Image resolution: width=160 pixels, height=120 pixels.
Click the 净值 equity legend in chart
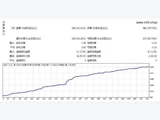point(10,65)
